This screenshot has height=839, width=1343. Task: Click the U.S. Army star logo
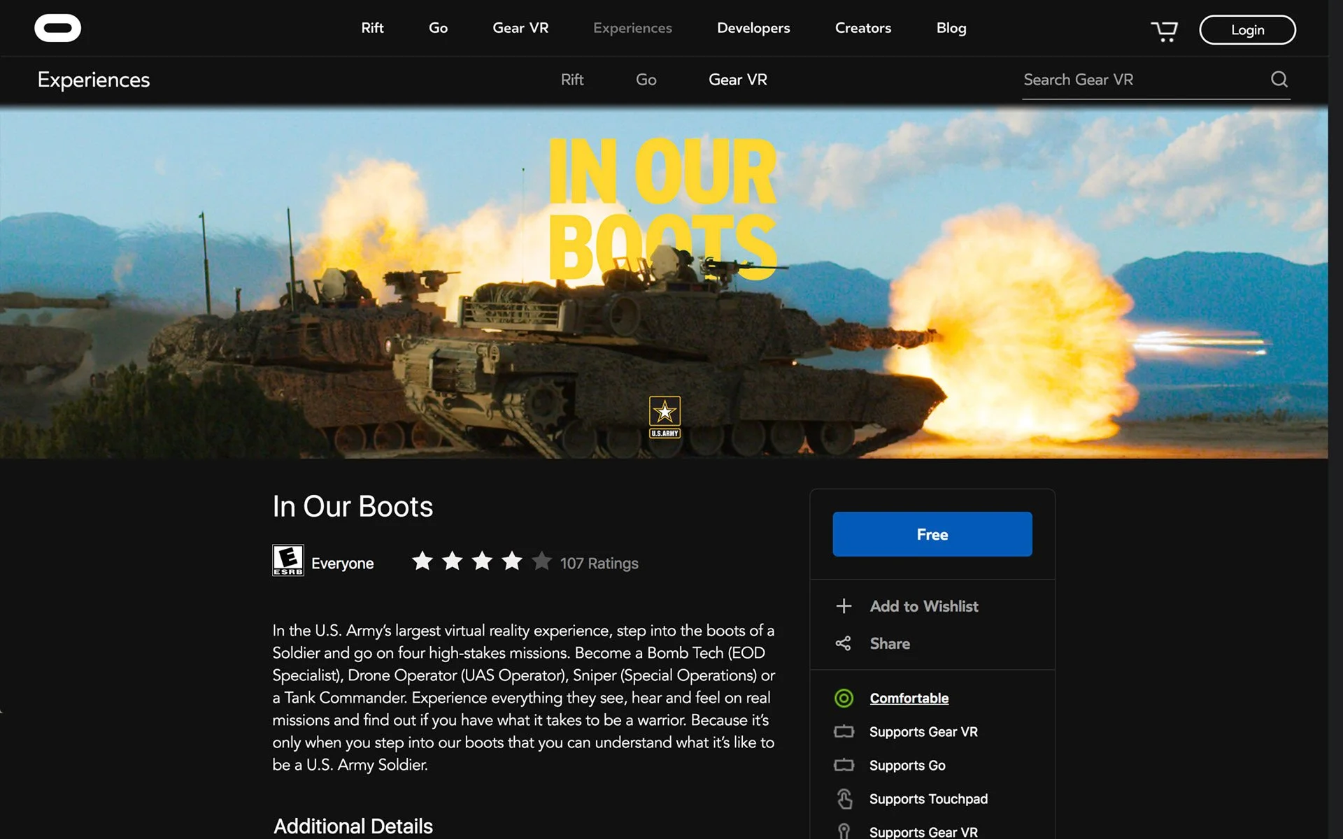tap(665, 416)
